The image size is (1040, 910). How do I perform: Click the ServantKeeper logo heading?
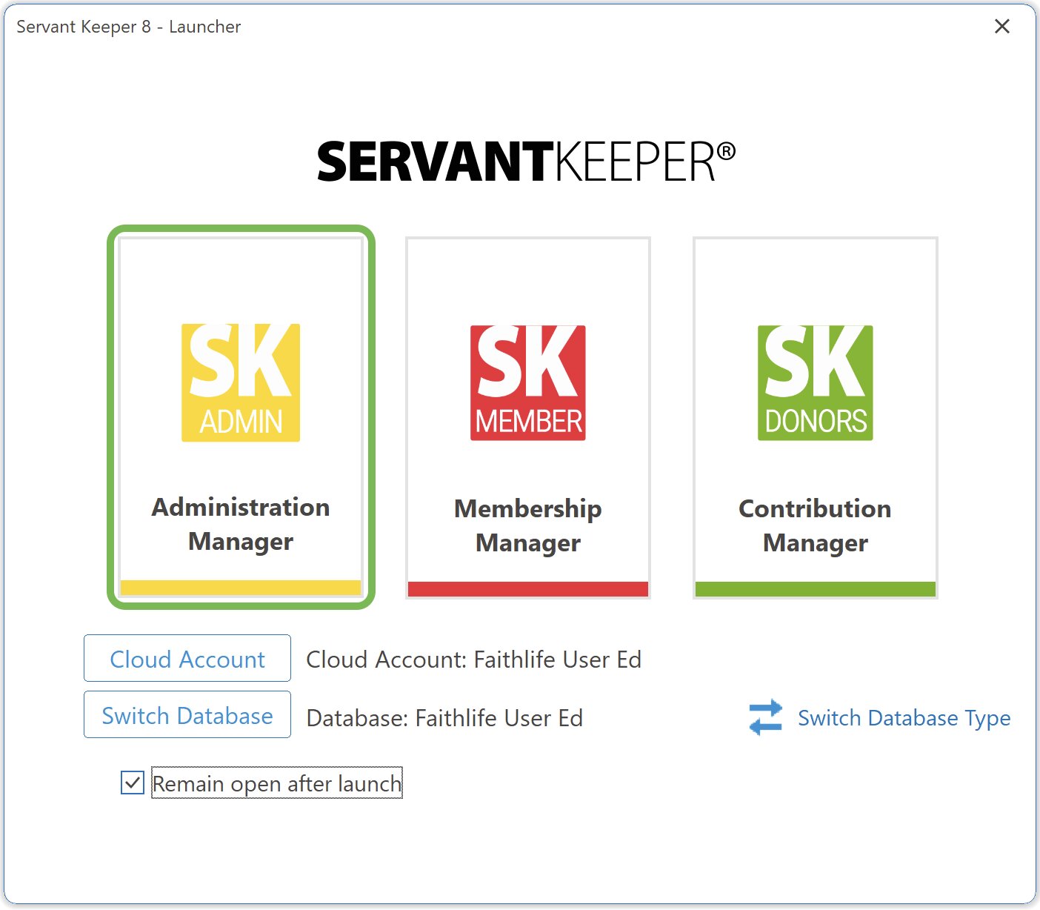pos(526,162)
